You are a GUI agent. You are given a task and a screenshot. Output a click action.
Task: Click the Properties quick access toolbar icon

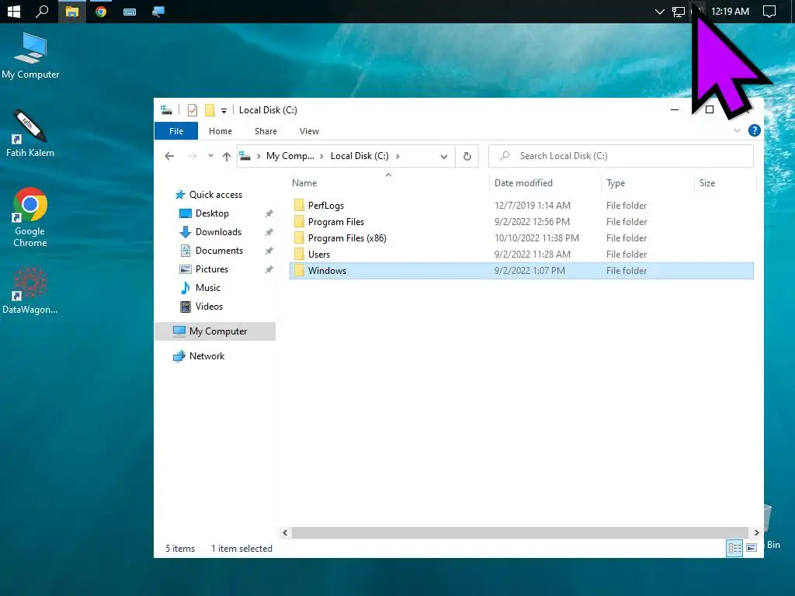(x=193, y=110)
